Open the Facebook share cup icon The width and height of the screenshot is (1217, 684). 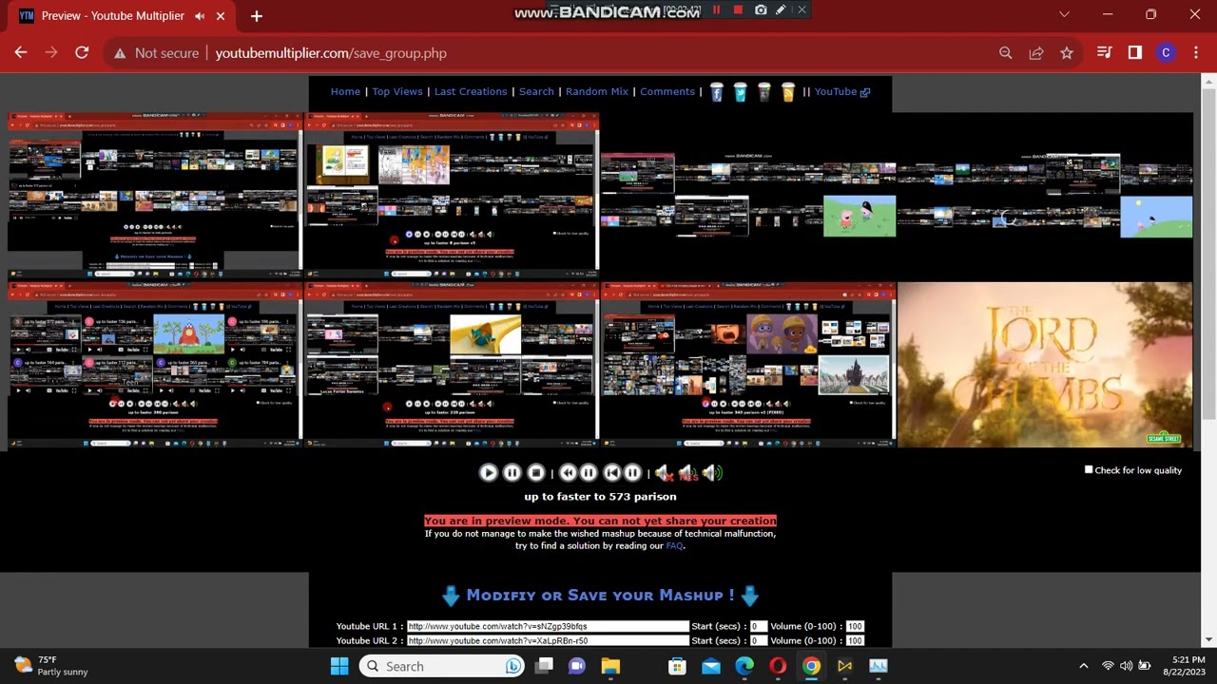pos(717,92)
